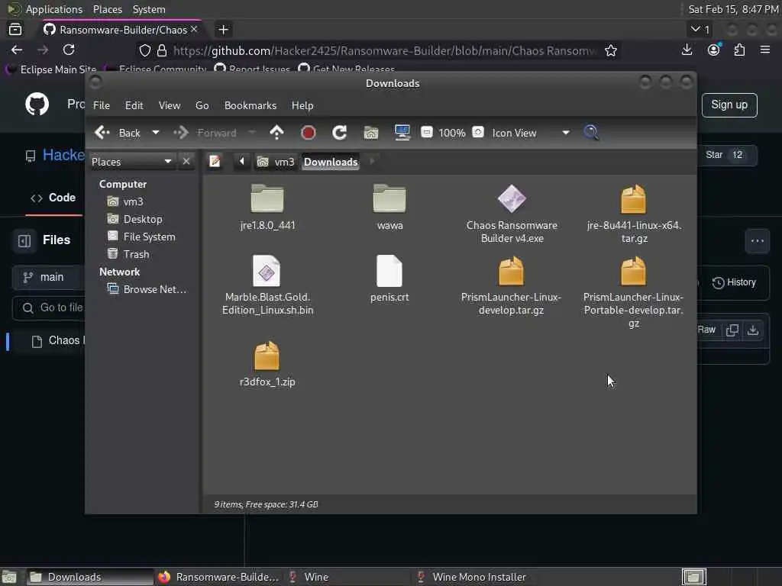
Task: Select the wawa folder
Action: coord(389,208)
